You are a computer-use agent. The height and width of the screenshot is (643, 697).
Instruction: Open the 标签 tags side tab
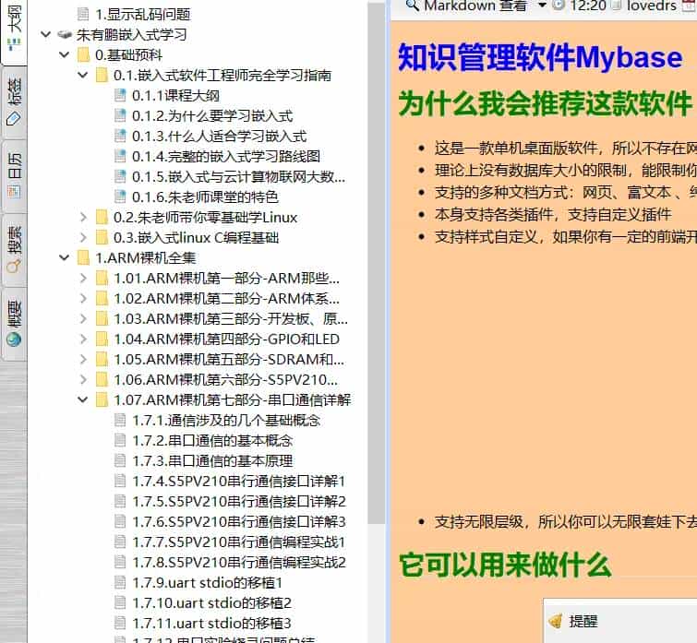(x=14, y=102)
